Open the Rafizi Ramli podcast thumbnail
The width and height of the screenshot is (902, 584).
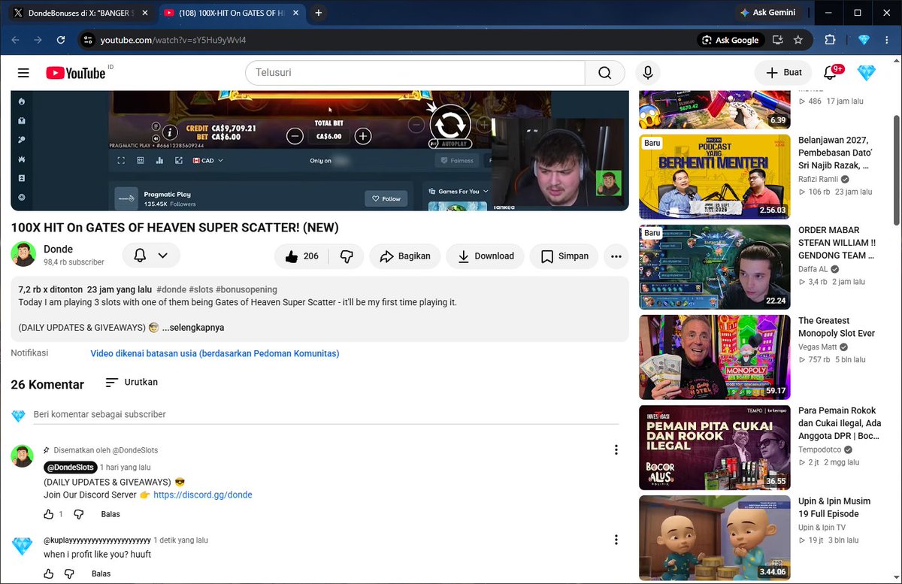(715, 177)
